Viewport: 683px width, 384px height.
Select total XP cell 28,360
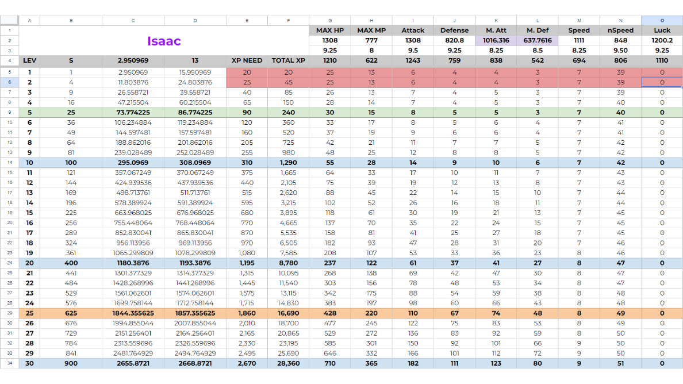pyautogui.click(x=288, y=364)
